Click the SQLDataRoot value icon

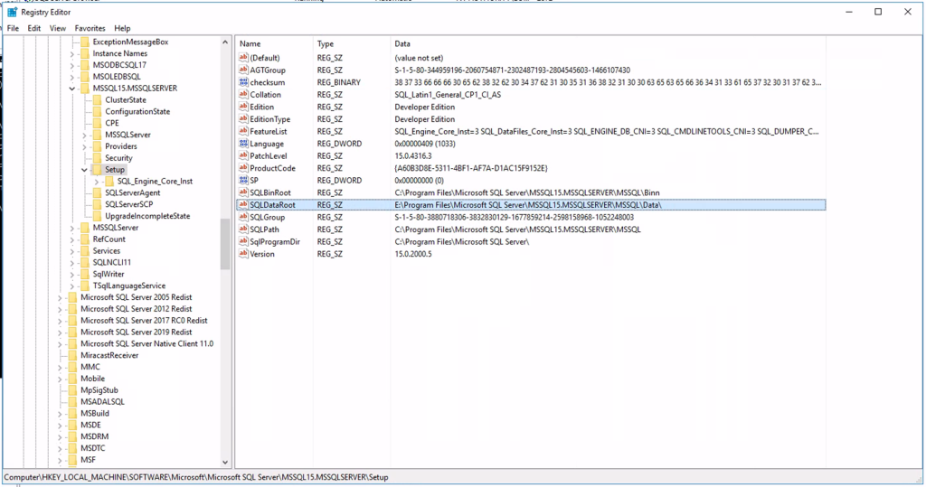(x=243, y=205)
